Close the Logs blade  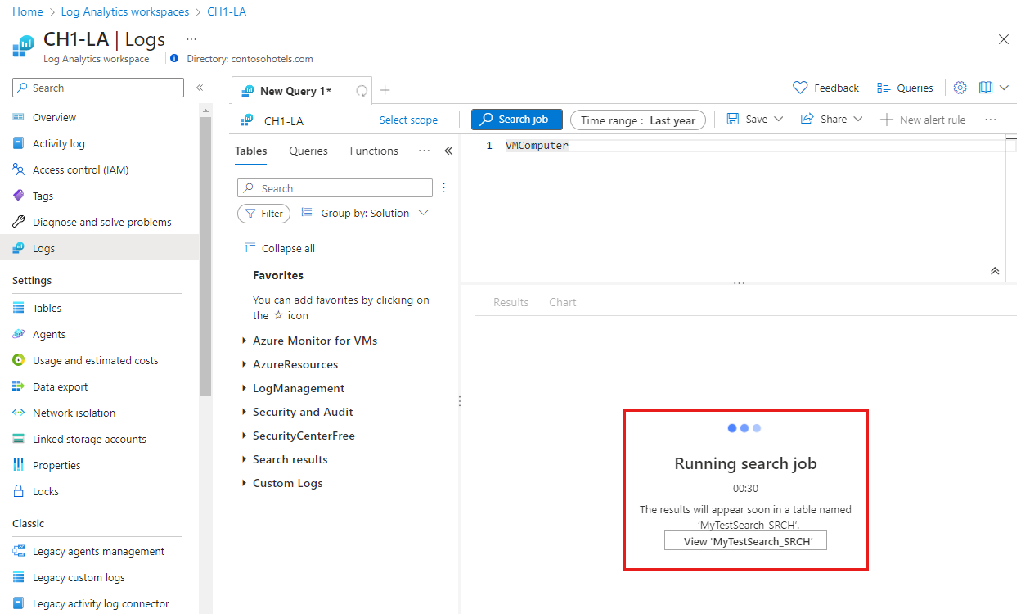(1004, 39)
